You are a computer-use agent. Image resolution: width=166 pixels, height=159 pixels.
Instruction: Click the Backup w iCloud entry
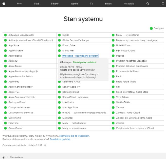tap(17, 102)
